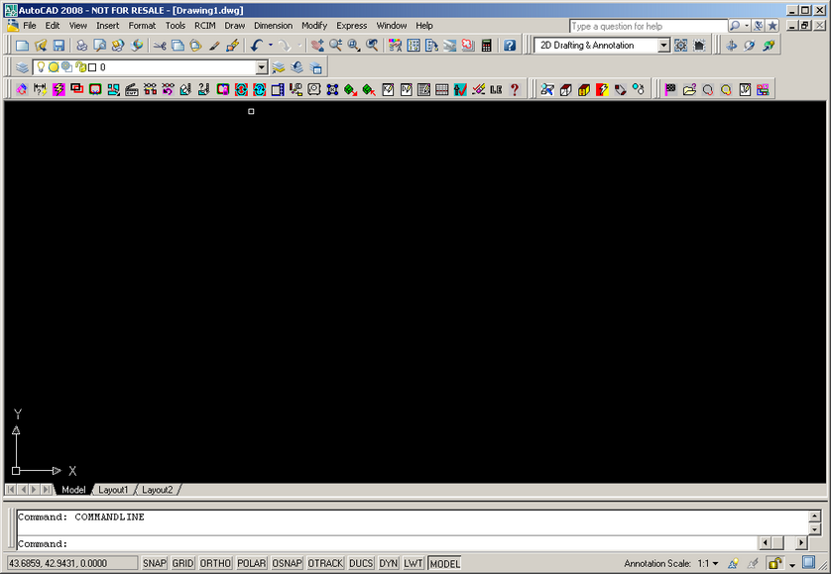Viewport: 831px width, 574px height.
Task: Open the Dimension menu
Action: click(x=273, y=25)
